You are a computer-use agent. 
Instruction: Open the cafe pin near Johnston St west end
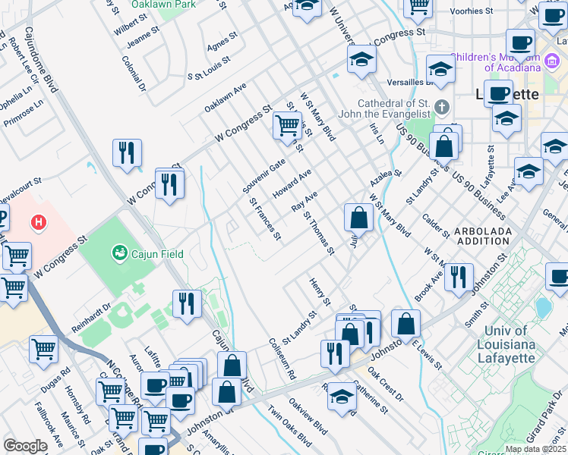tap(181, 403)
